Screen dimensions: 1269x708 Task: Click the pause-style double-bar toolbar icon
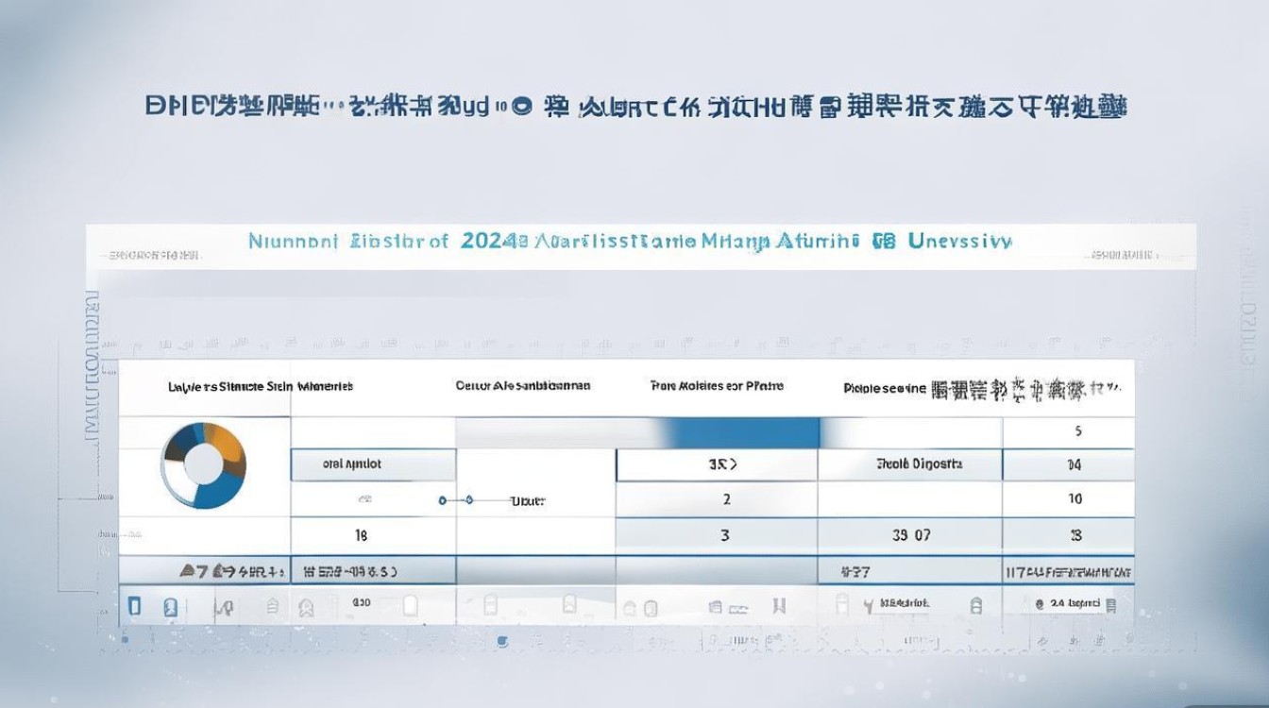pos(779,604)
